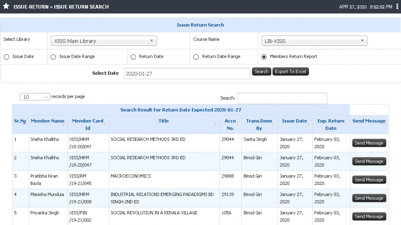Click member card id XISS/RM /19-21/045
The width and height of the screenshot is (401, 225).
(80, 180)
